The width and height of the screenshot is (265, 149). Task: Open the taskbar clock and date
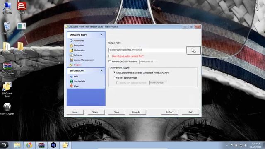255,145
